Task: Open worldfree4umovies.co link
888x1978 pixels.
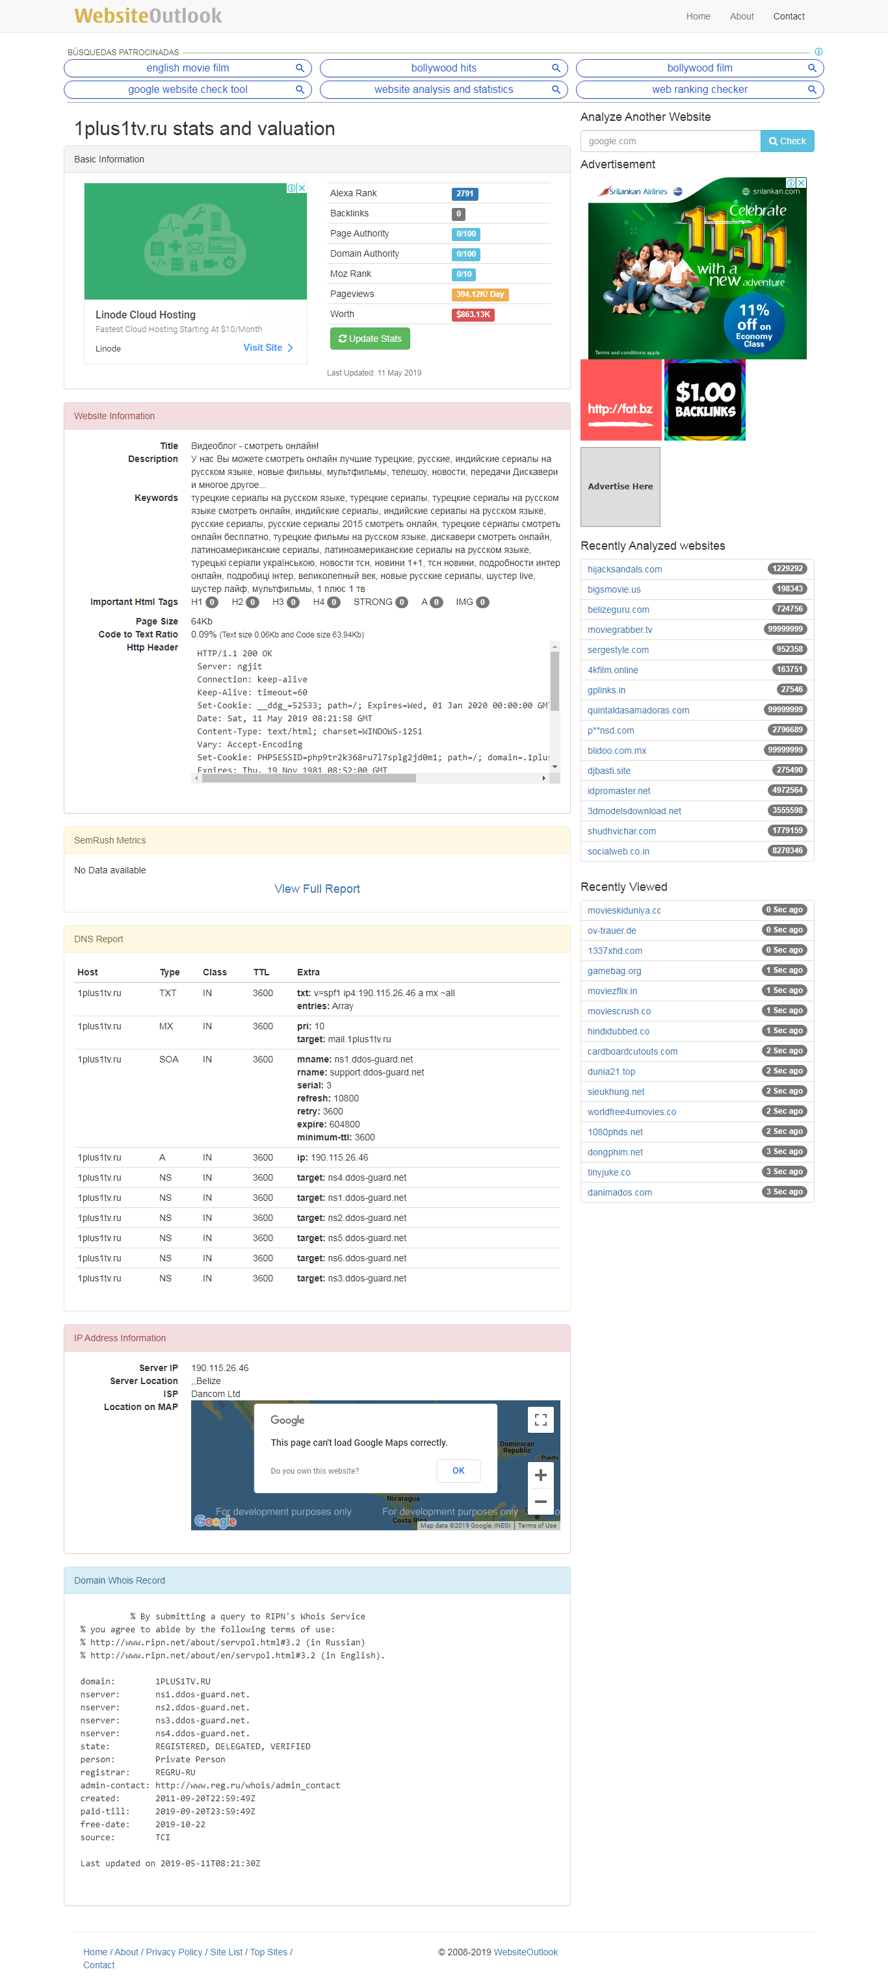Action: point(631,1112)
